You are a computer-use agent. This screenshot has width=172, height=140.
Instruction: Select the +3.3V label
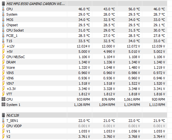[x=11, y=89]
